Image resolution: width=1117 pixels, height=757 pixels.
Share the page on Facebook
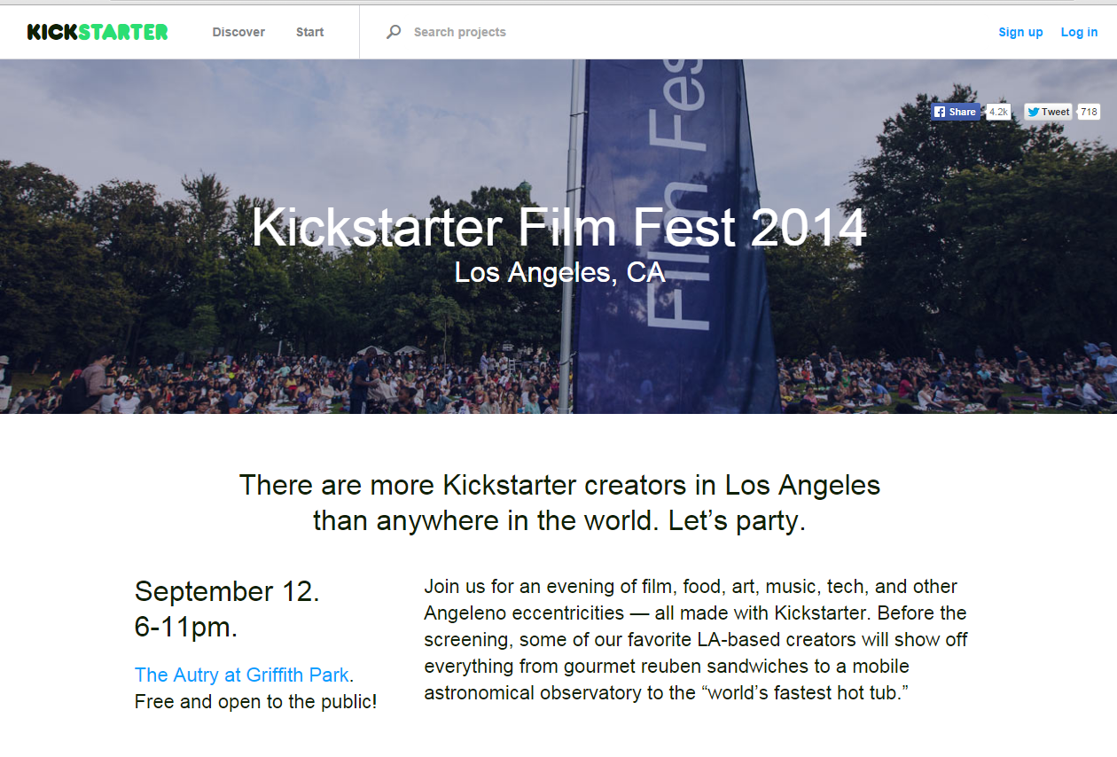pos(955,112)
